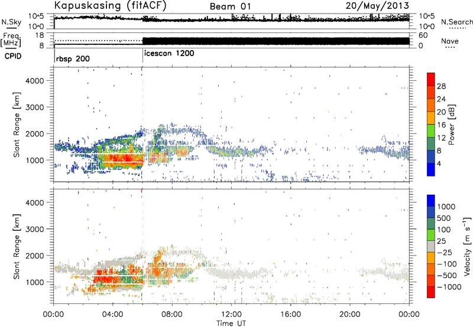Click the Power [dB] colorbar title
Viewport: 473px width, 327px height.
451,125
